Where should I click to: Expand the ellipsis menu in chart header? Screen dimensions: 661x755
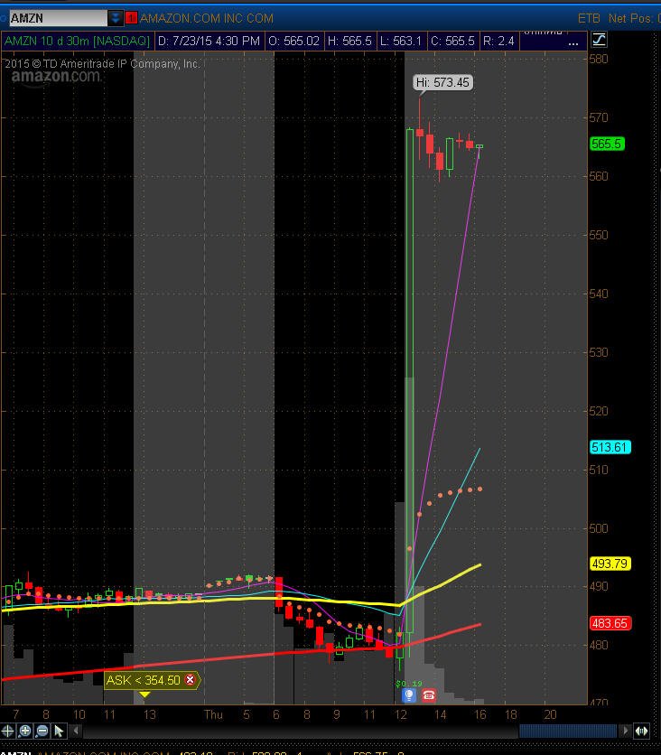point(573,42)
